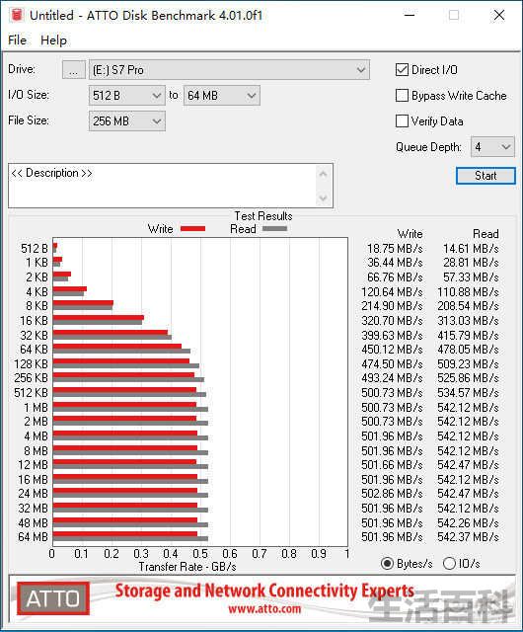The height and width of the screenshot is (632, 523).
Task: Click the Read column header
Action: tap(486, 234)
